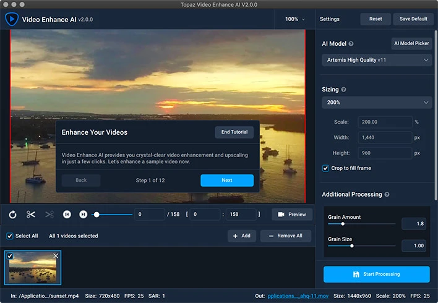Click the rotate/reset loop icon

click(12, 215)
